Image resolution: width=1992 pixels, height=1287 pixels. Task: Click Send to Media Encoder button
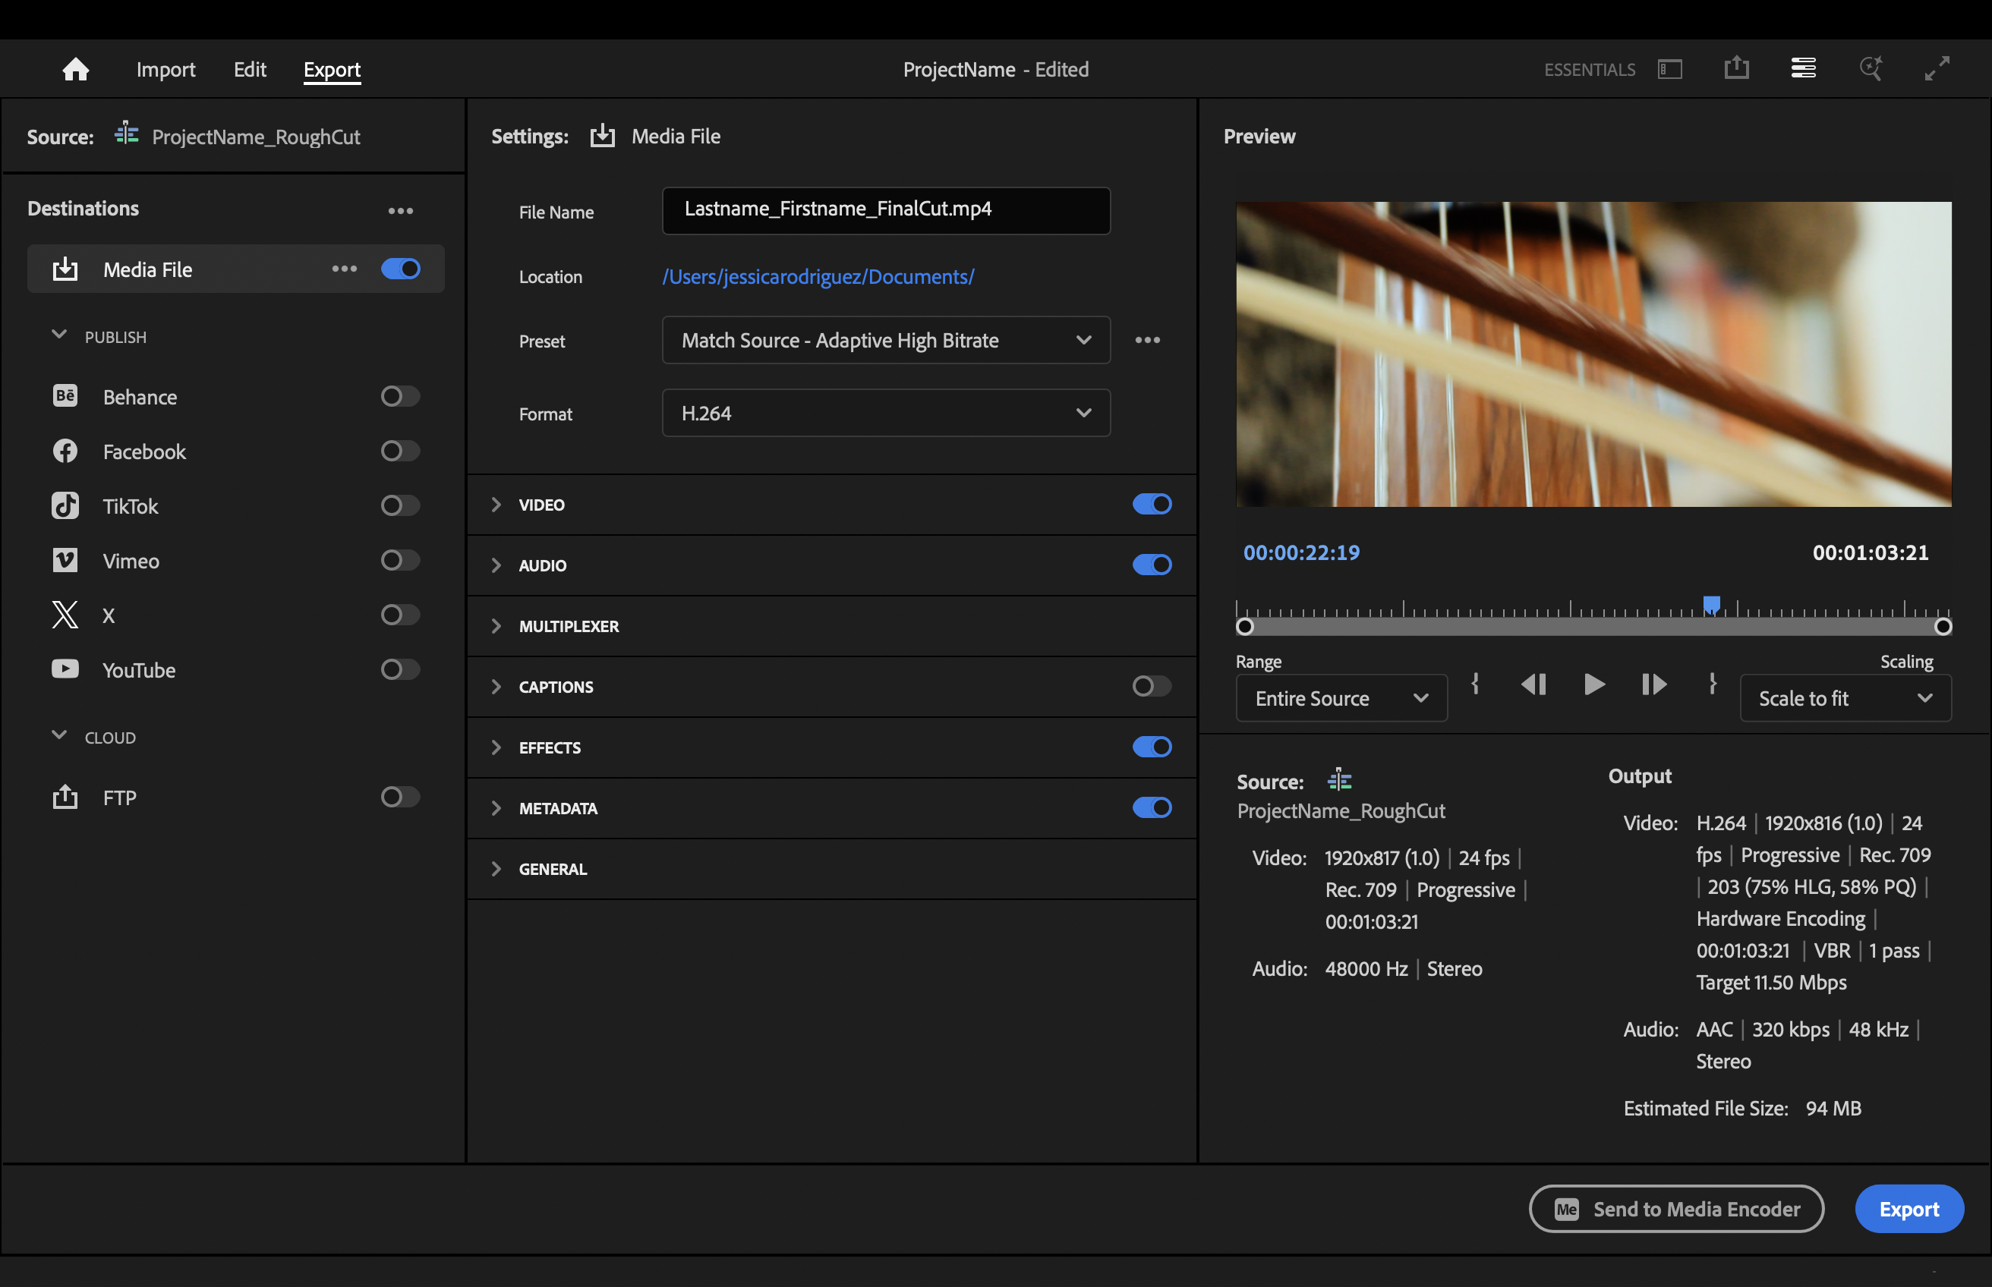pyautogui.click(x=1675, y=1208)
